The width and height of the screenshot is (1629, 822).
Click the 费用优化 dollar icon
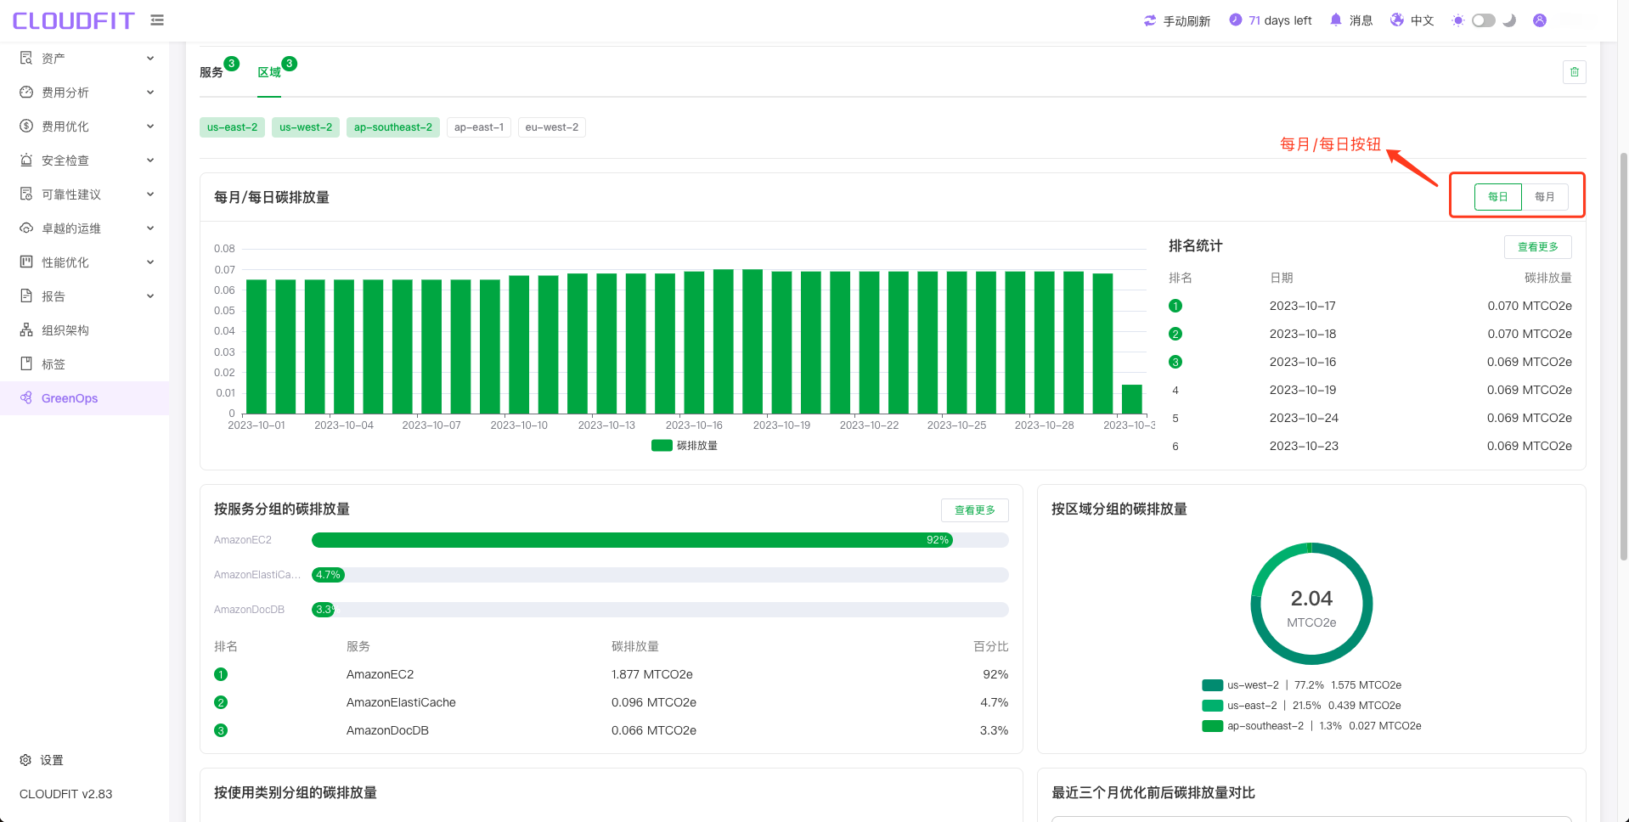pyautogui.click(x=26, y=126)
